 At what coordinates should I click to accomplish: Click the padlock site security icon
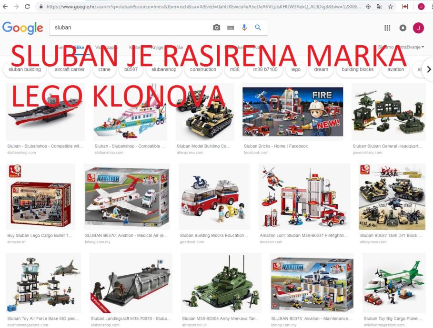coord(41,7)
